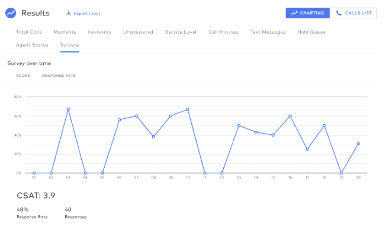Click the Results trend-line logo icon
Screen dimensions: 392x227
pos(11,13)
